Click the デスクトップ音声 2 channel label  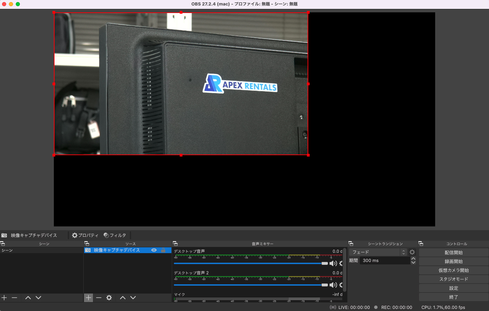[191, 273]
